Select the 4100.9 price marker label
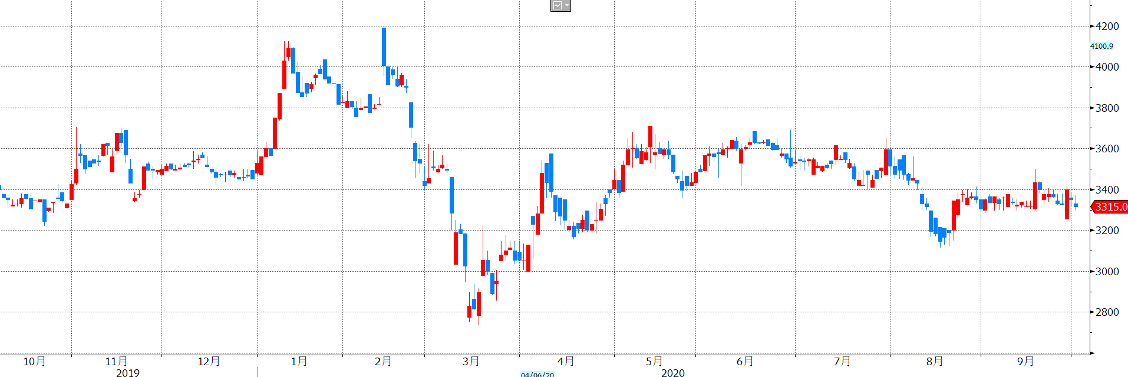Viewport: 1128px width, 377px height. tap(1101, 46)
